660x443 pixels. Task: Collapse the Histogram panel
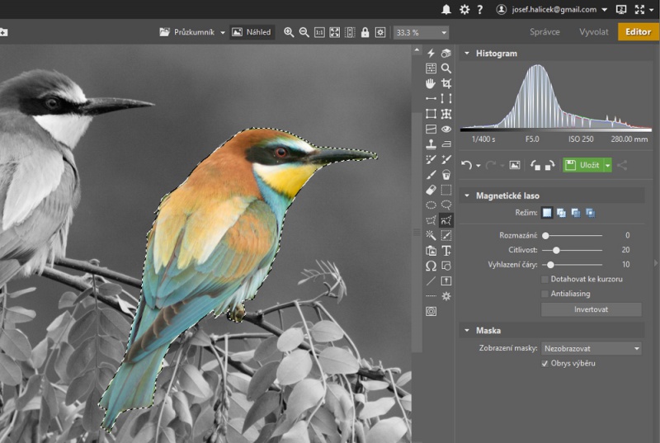[467, 54]
